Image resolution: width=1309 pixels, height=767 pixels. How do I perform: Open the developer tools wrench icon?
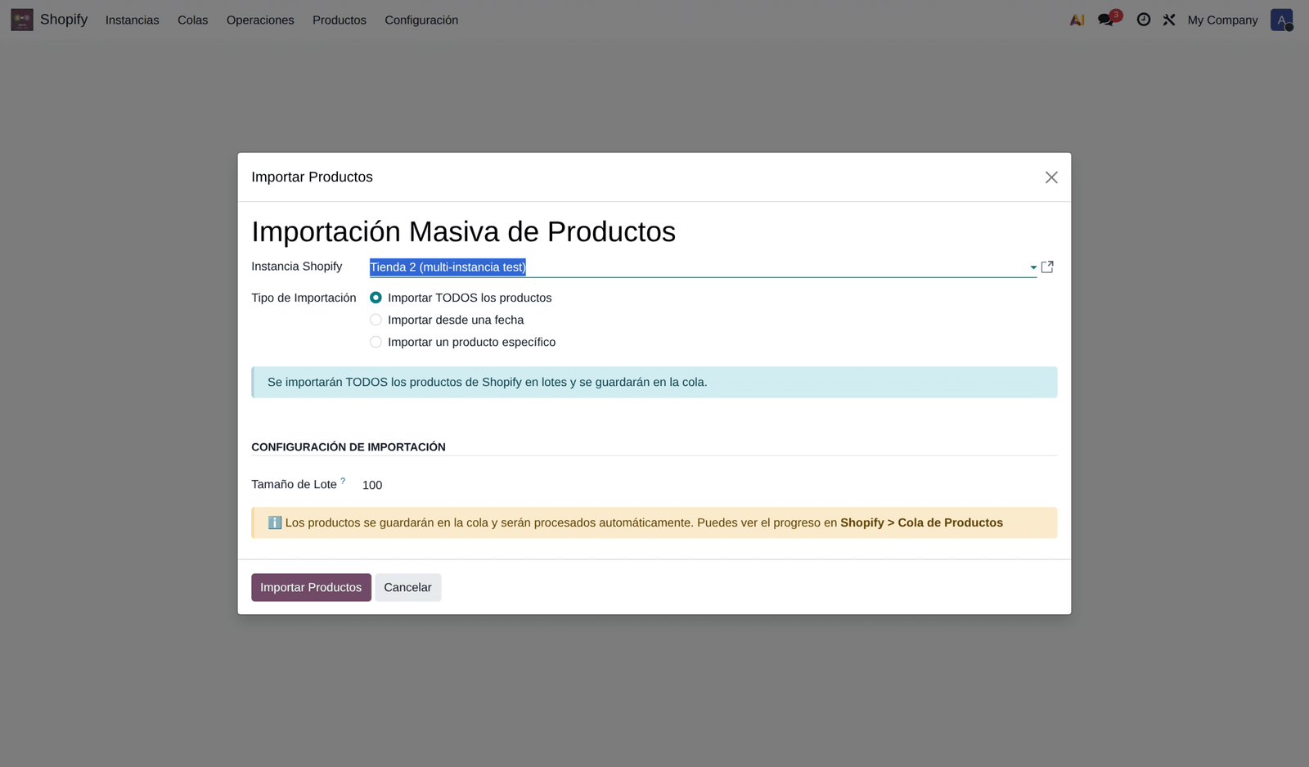pos(1169,20)
